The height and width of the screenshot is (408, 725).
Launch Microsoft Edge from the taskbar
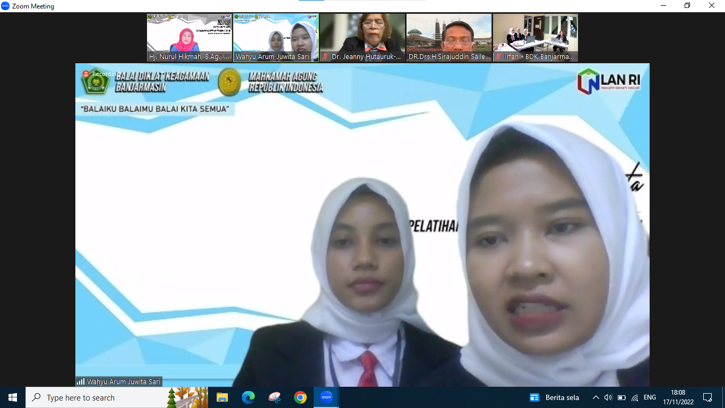tap(248, 397)
